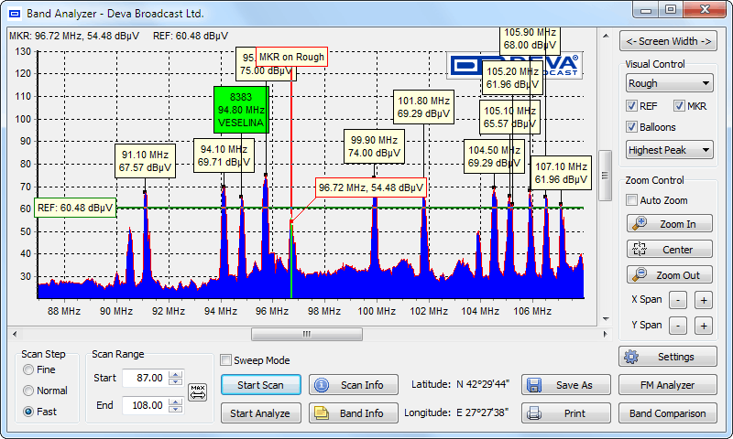Open Settings with the gear button
This screenshot has height=439, width=733.
coord(668,357)
